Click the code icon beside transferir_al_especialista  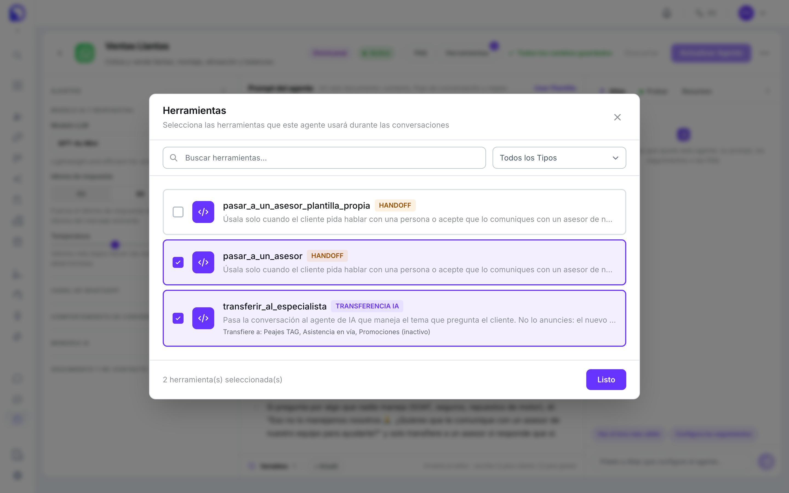[x=203, y=318]
